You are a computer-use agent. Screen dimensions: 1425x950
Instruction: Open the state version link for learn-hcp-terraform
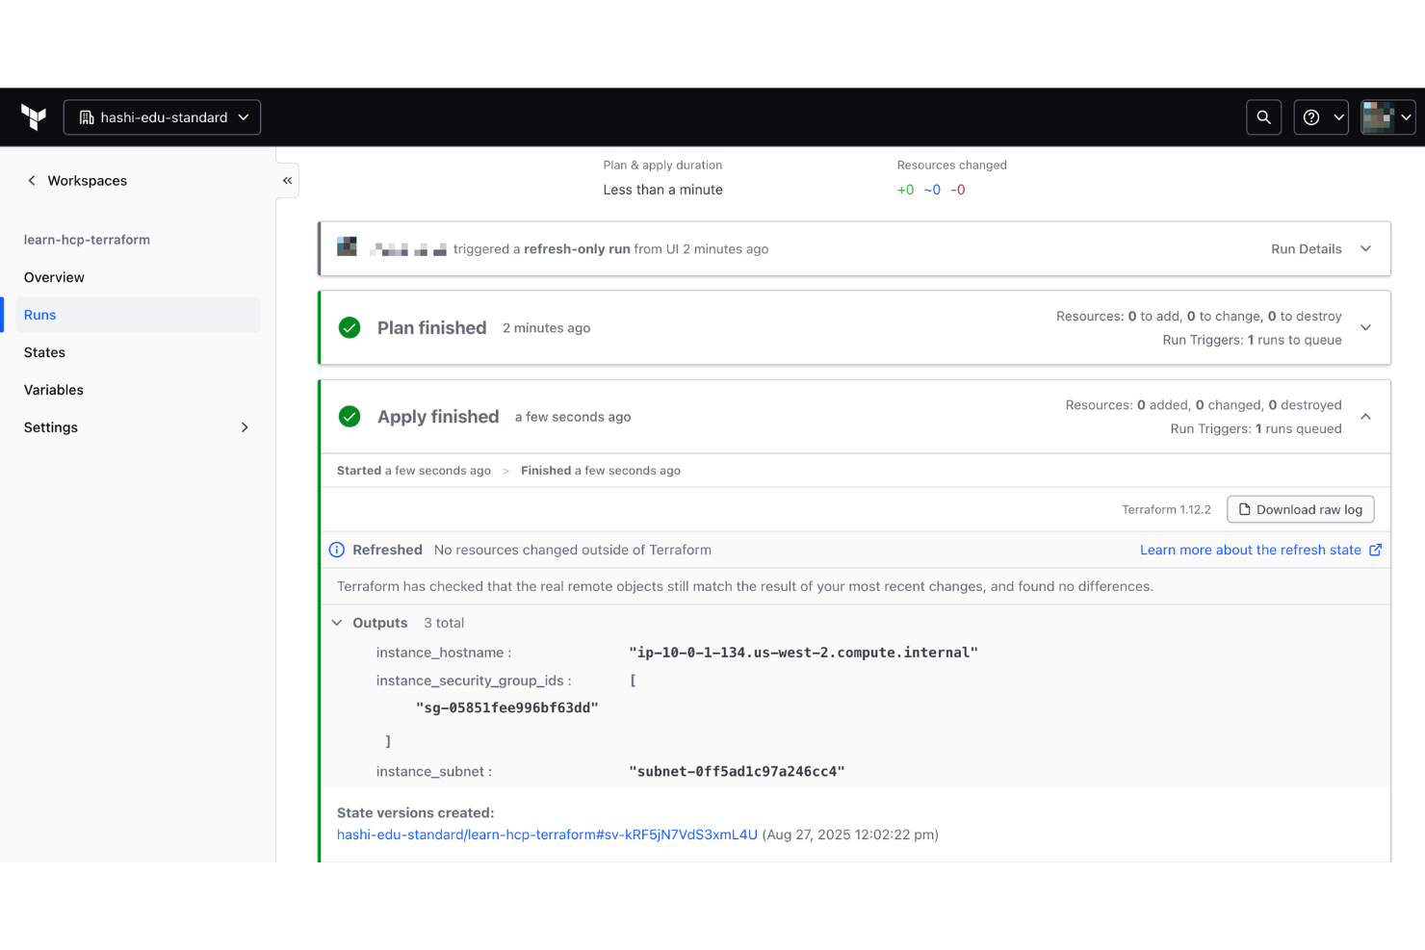click(547, 834)
